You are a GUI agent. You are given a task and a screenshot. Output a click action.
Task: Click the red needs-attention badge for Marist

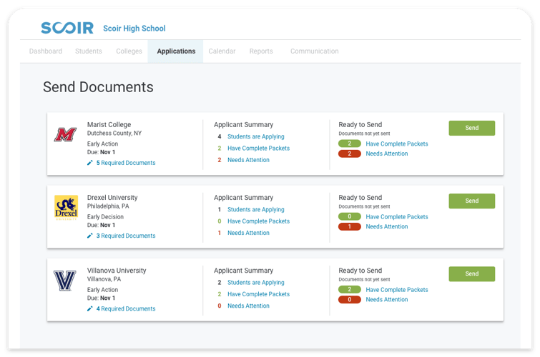point(350,154)
